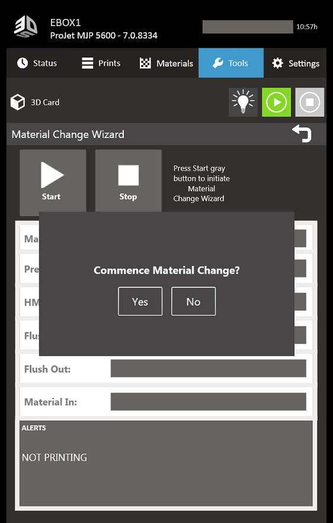Click the Press Start gray button instruction text
The height and width of the screenshot is (523, 333).
pyautogui.click(x=201, y=184)
